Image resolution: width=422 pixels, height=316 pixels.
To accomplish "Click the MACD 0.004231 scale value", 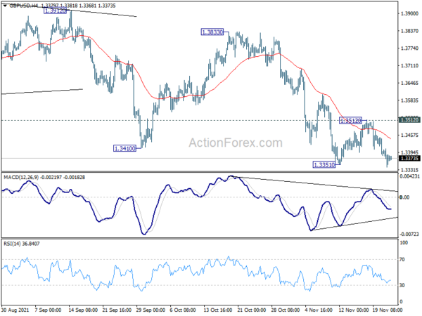I will tap(409, 176).
